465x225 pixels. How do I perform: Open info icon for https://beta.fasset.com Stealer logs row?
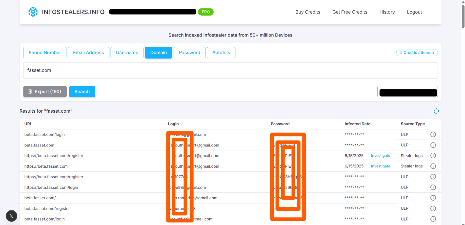tap(433, 166)
